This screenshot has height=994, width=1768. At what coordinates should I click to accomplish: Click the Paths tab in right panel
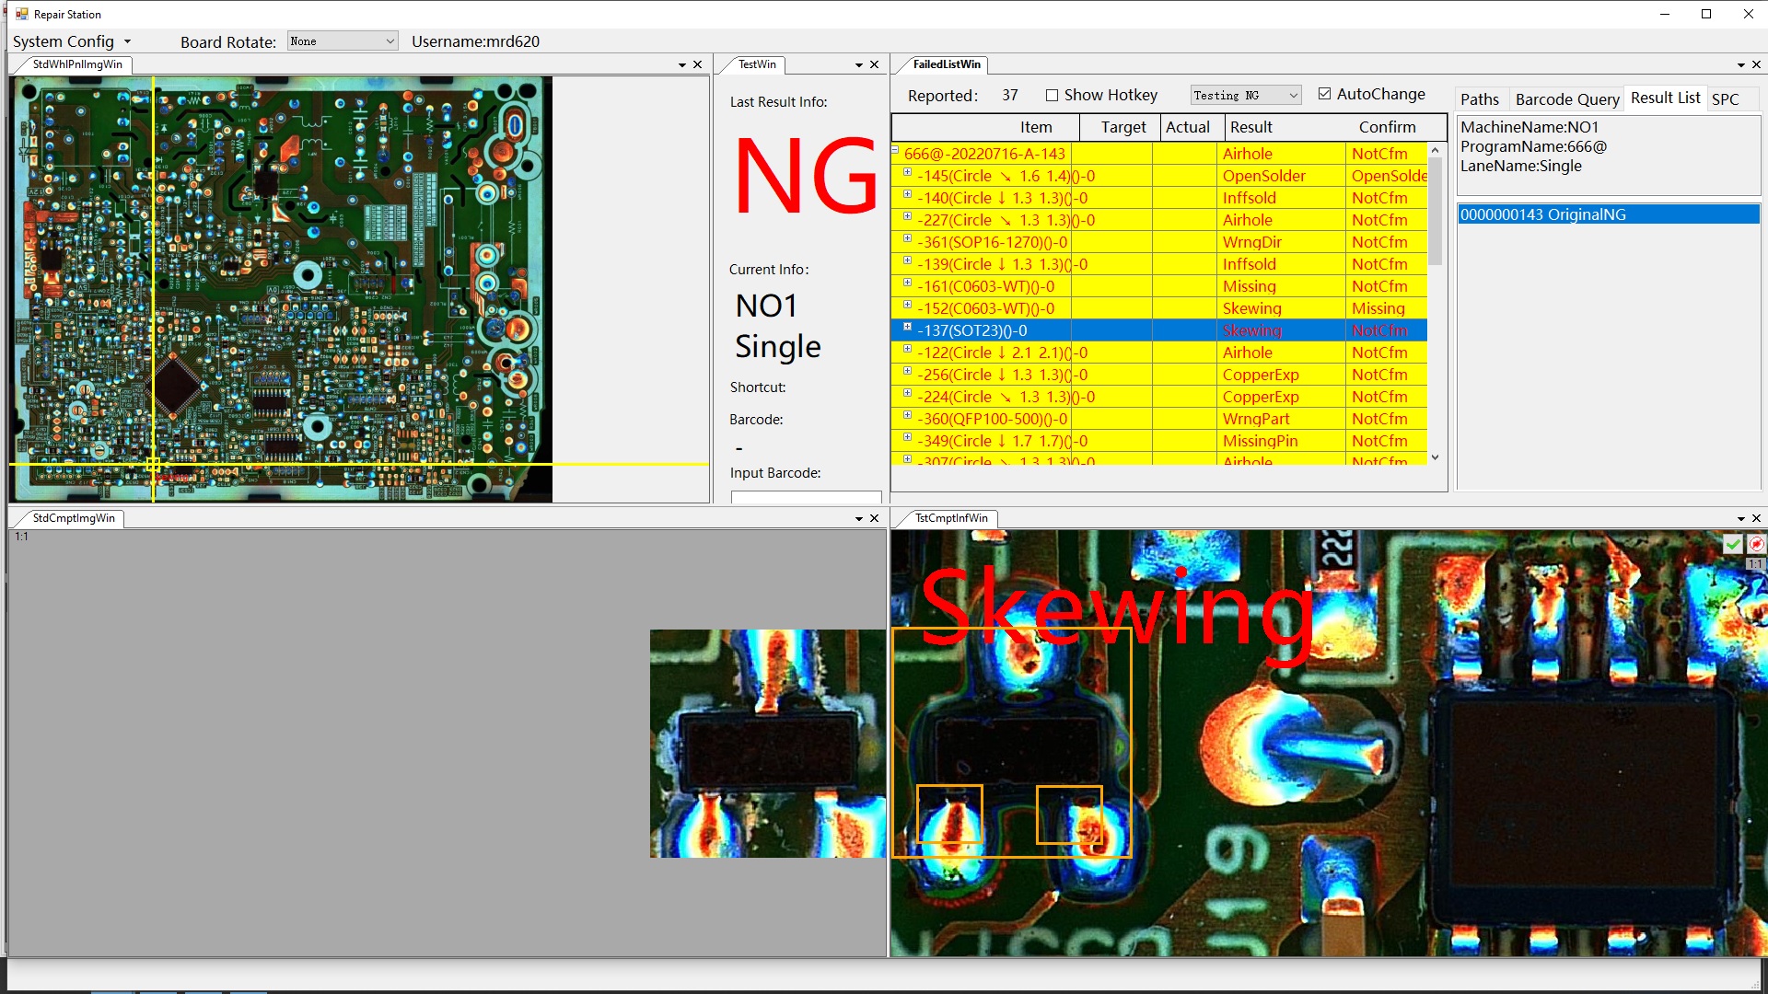tap(1479, 98)
